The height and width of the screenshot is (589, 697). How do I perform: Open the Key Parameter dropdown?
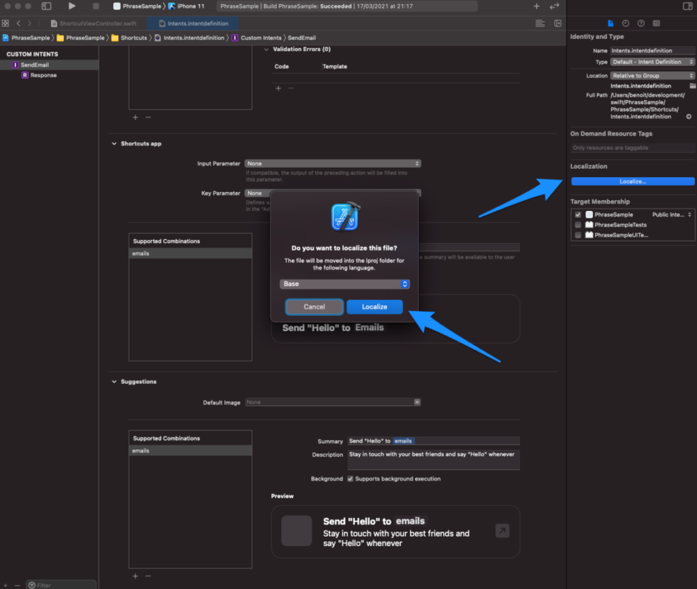332,193
